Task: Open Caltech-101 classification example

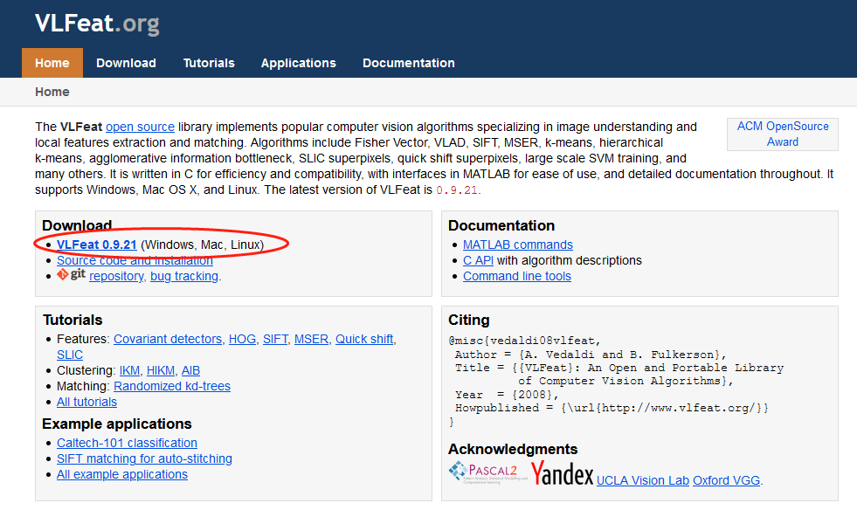Action: 128,444
